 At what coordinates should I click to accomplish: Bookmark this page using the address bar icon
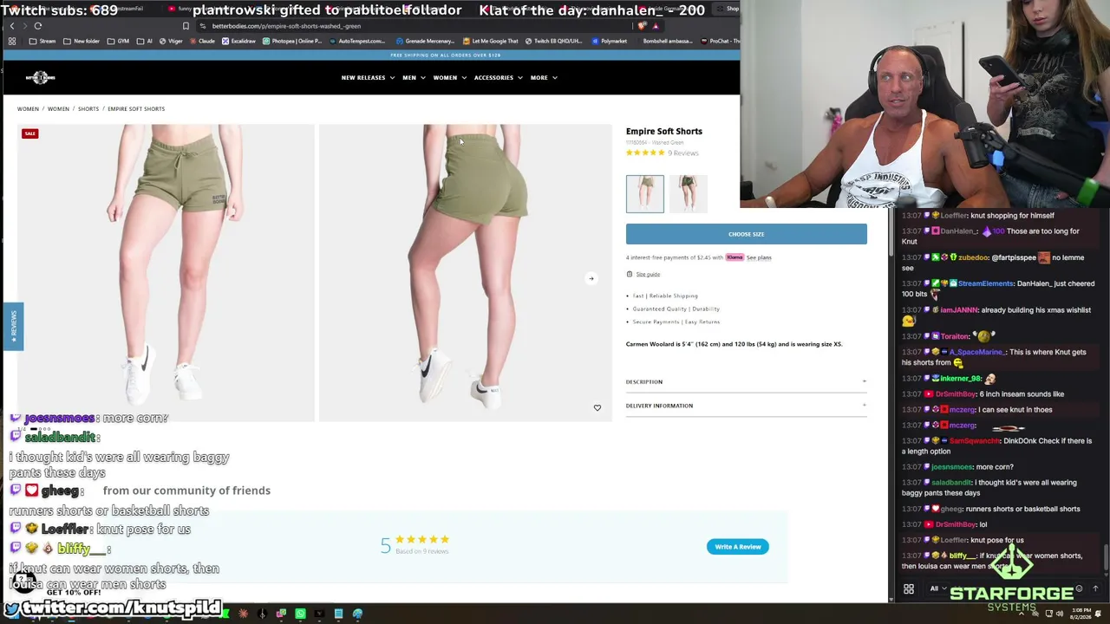(x=186, y=26)
